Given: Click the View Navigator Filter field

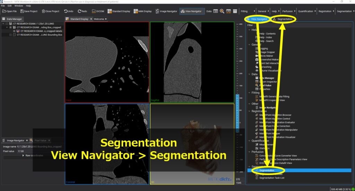Looking at the screenshot, I should coord(303,25).
